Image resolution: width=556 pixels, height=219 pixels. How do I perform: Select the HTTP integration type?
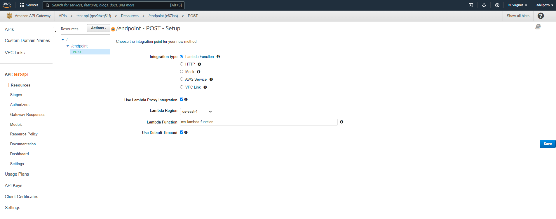(182, 64)
